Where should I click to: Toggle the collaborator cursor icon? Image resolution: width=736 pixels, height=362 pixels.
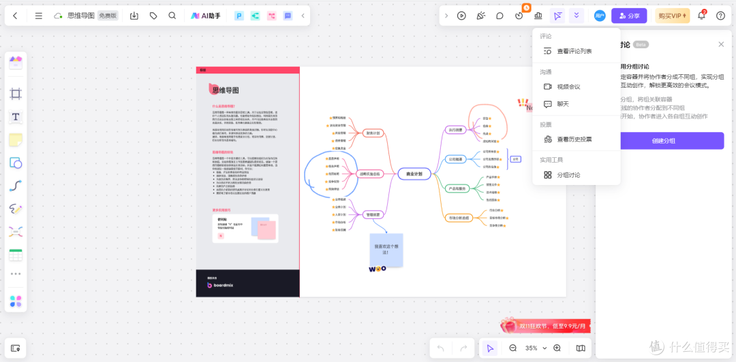click(x=557, y=16)
